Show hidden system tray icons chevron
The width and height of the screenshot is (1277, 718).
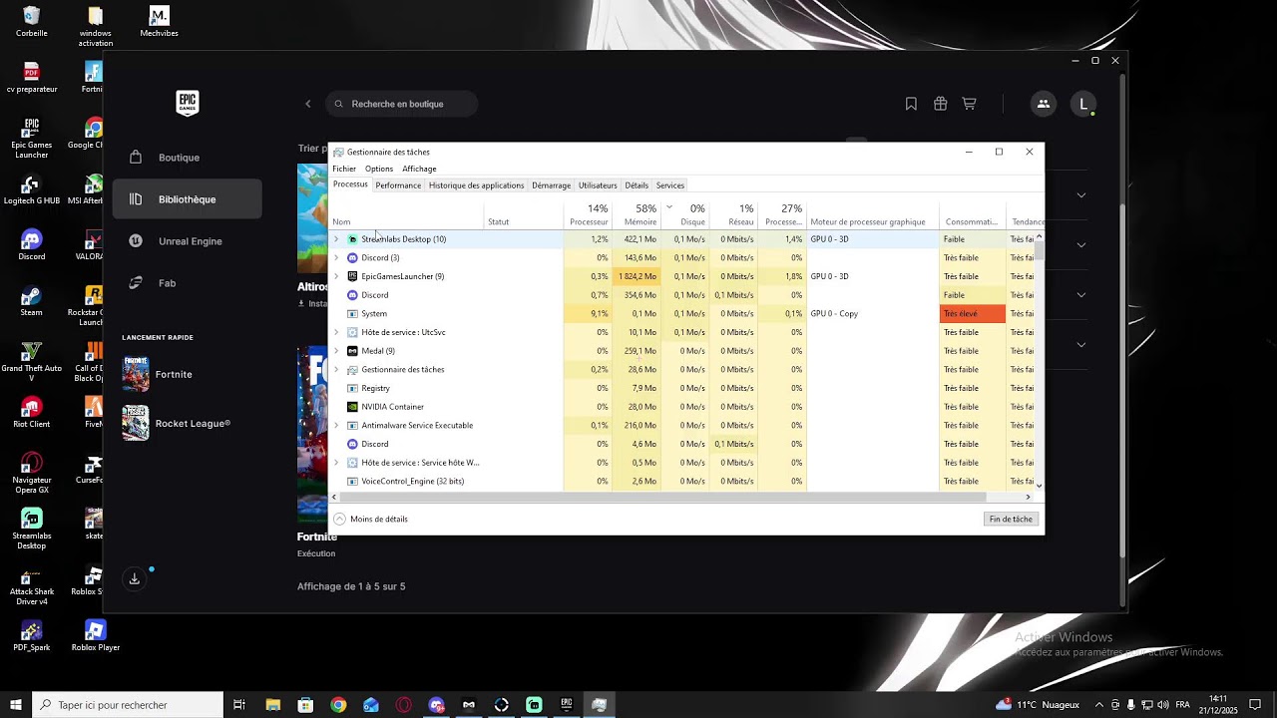(x=1099, y=705)
